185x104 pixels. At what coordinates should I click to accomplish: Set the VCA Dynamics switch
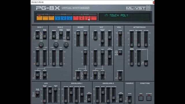[120, 76]
